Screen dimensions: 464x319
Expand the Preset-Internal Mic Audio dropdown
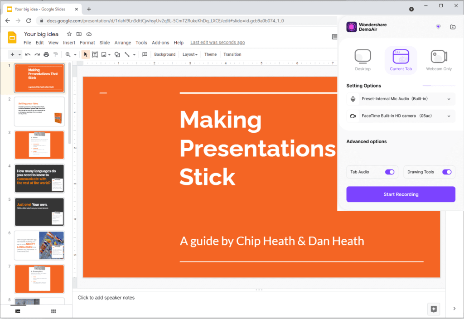401,99
